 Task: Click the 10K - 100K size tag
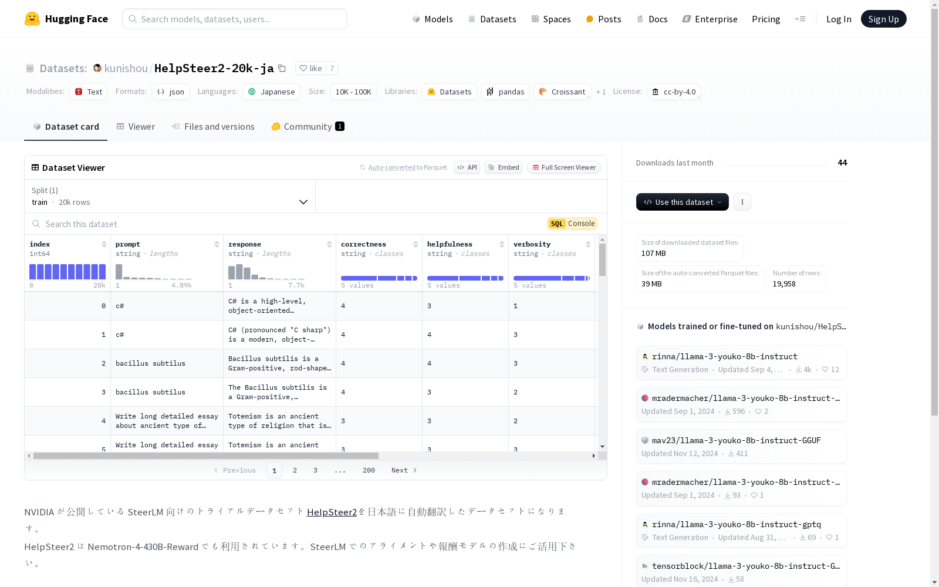353,92
